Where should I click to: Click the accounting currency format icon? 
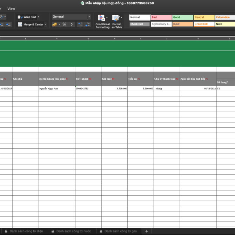[54, 25]
